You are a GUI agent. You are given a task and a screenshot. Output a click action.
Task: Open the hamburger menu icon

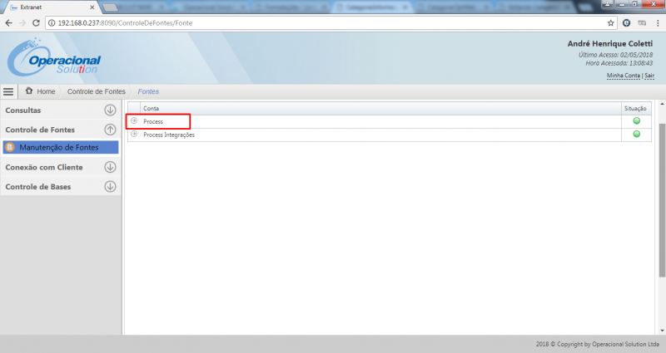(8, 91)
